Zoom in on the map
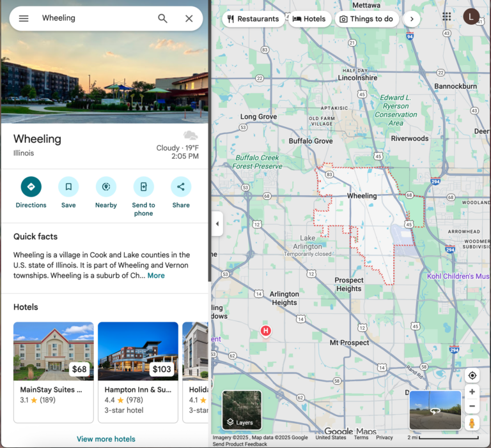 point(472,392)
